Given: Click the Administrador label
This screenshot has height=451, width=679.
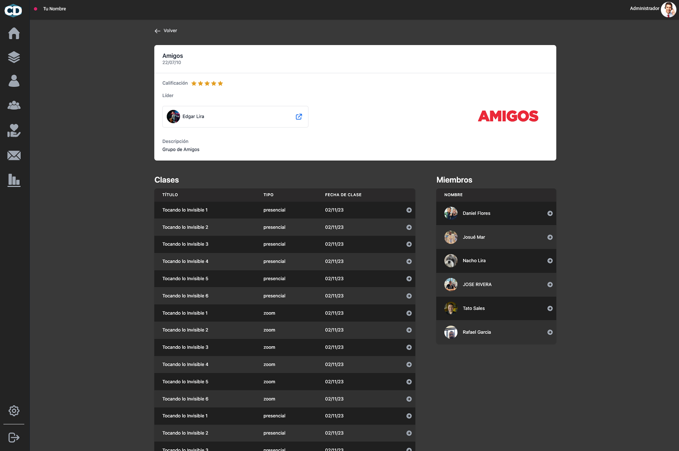Looking at the screenshot, I should (645, 9).
